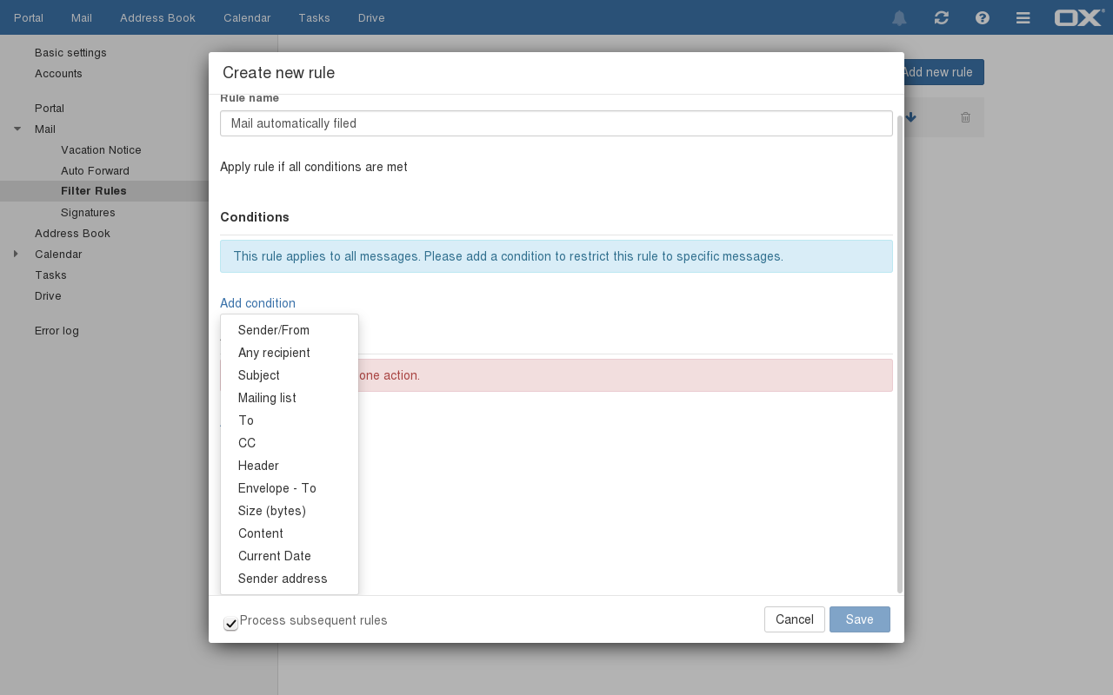The height and width of the screenshot is (695, 1113).
Task: Click the trash delete rule icon
Action: (965, 117)
